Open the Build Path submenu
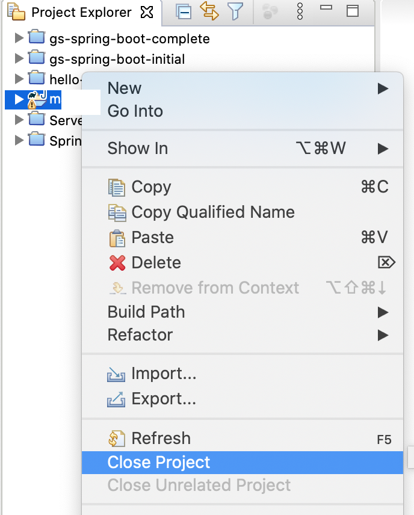Image resolution: width=414 pixels, height=515 pixels. coord(243,312)
